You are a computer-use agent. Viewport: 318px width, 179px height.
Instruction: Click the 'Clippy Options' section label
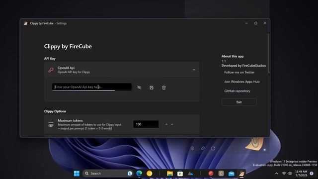[x=55, y=111]
